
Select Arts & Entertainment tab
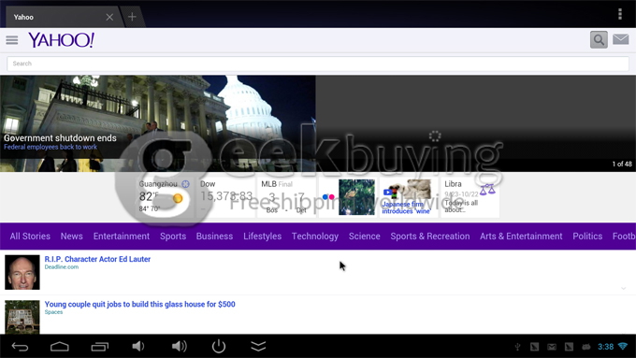pyautogui.click(x=521, y=236)
